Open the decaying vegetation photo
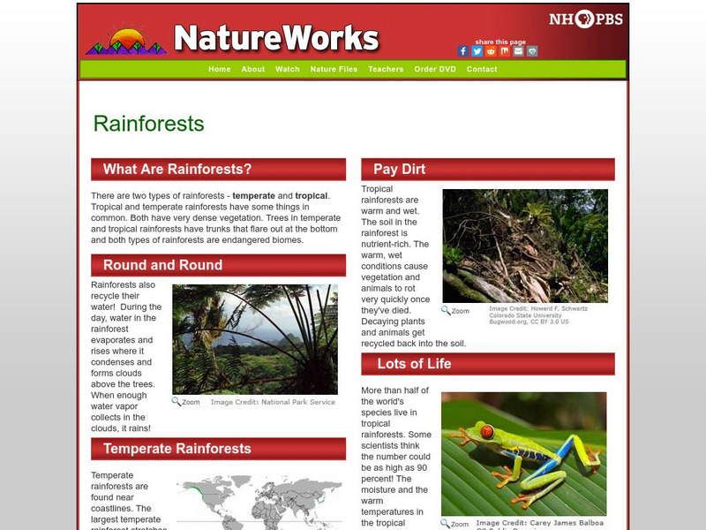 tap(525, 246)
